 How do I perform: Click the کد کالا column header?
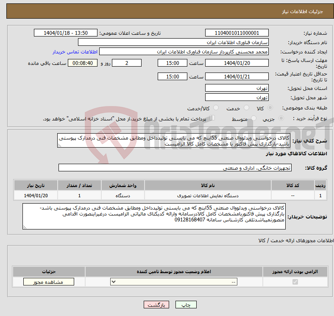293,185
